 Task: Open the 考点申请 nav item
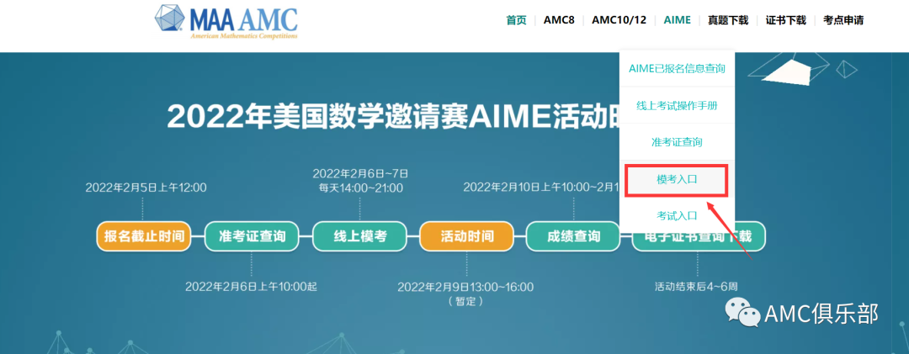(843, 20)
